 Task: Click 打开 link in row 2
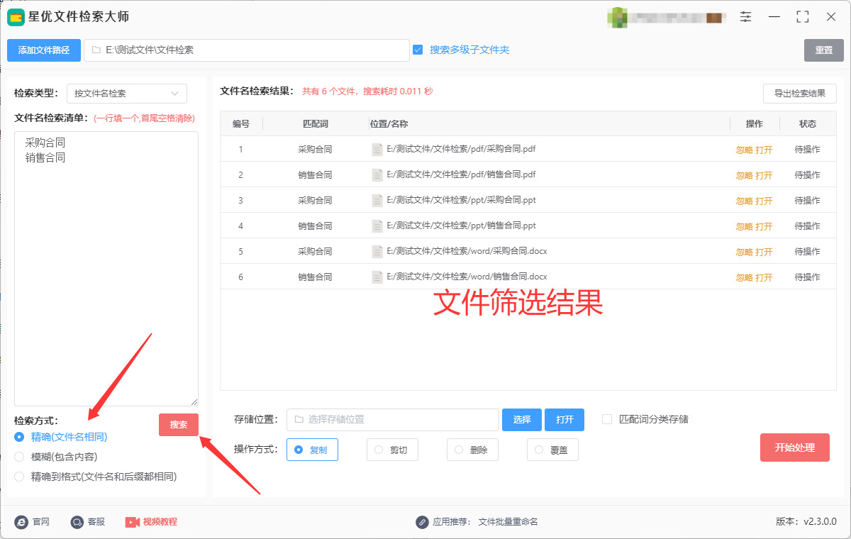[x=764, y=176]
